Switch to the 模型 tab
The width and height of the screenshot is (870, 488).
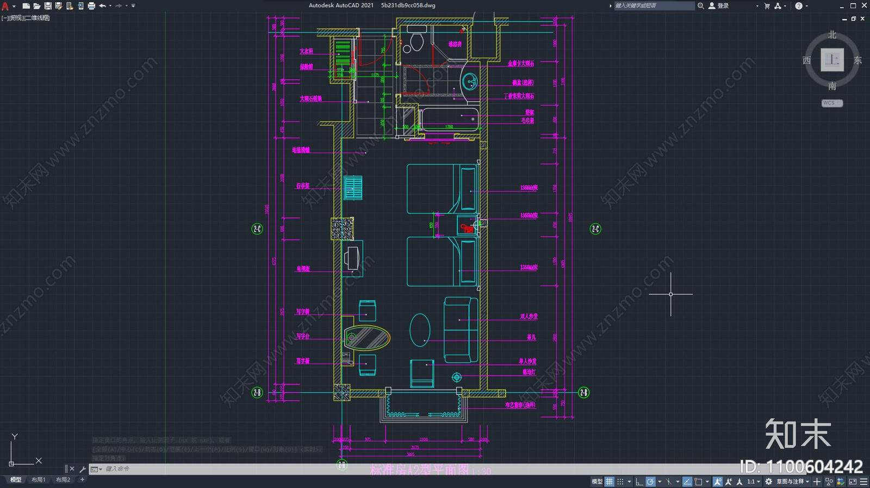[16, 480]
